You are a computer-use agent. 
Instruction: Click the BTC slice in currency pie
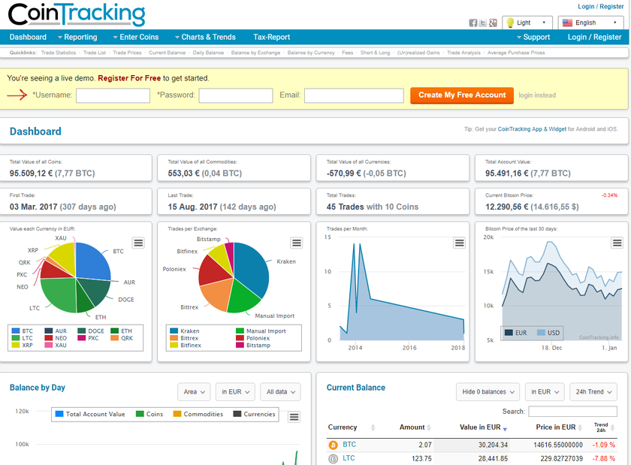pyautogui.click(x=92, y=260)
